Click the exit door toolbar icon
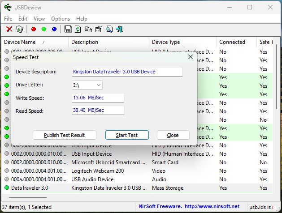The height and width of the screenshot is (213, 282). coord(120,29)
